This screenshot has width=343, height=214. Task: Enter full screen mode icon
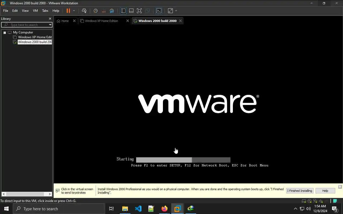139,11
